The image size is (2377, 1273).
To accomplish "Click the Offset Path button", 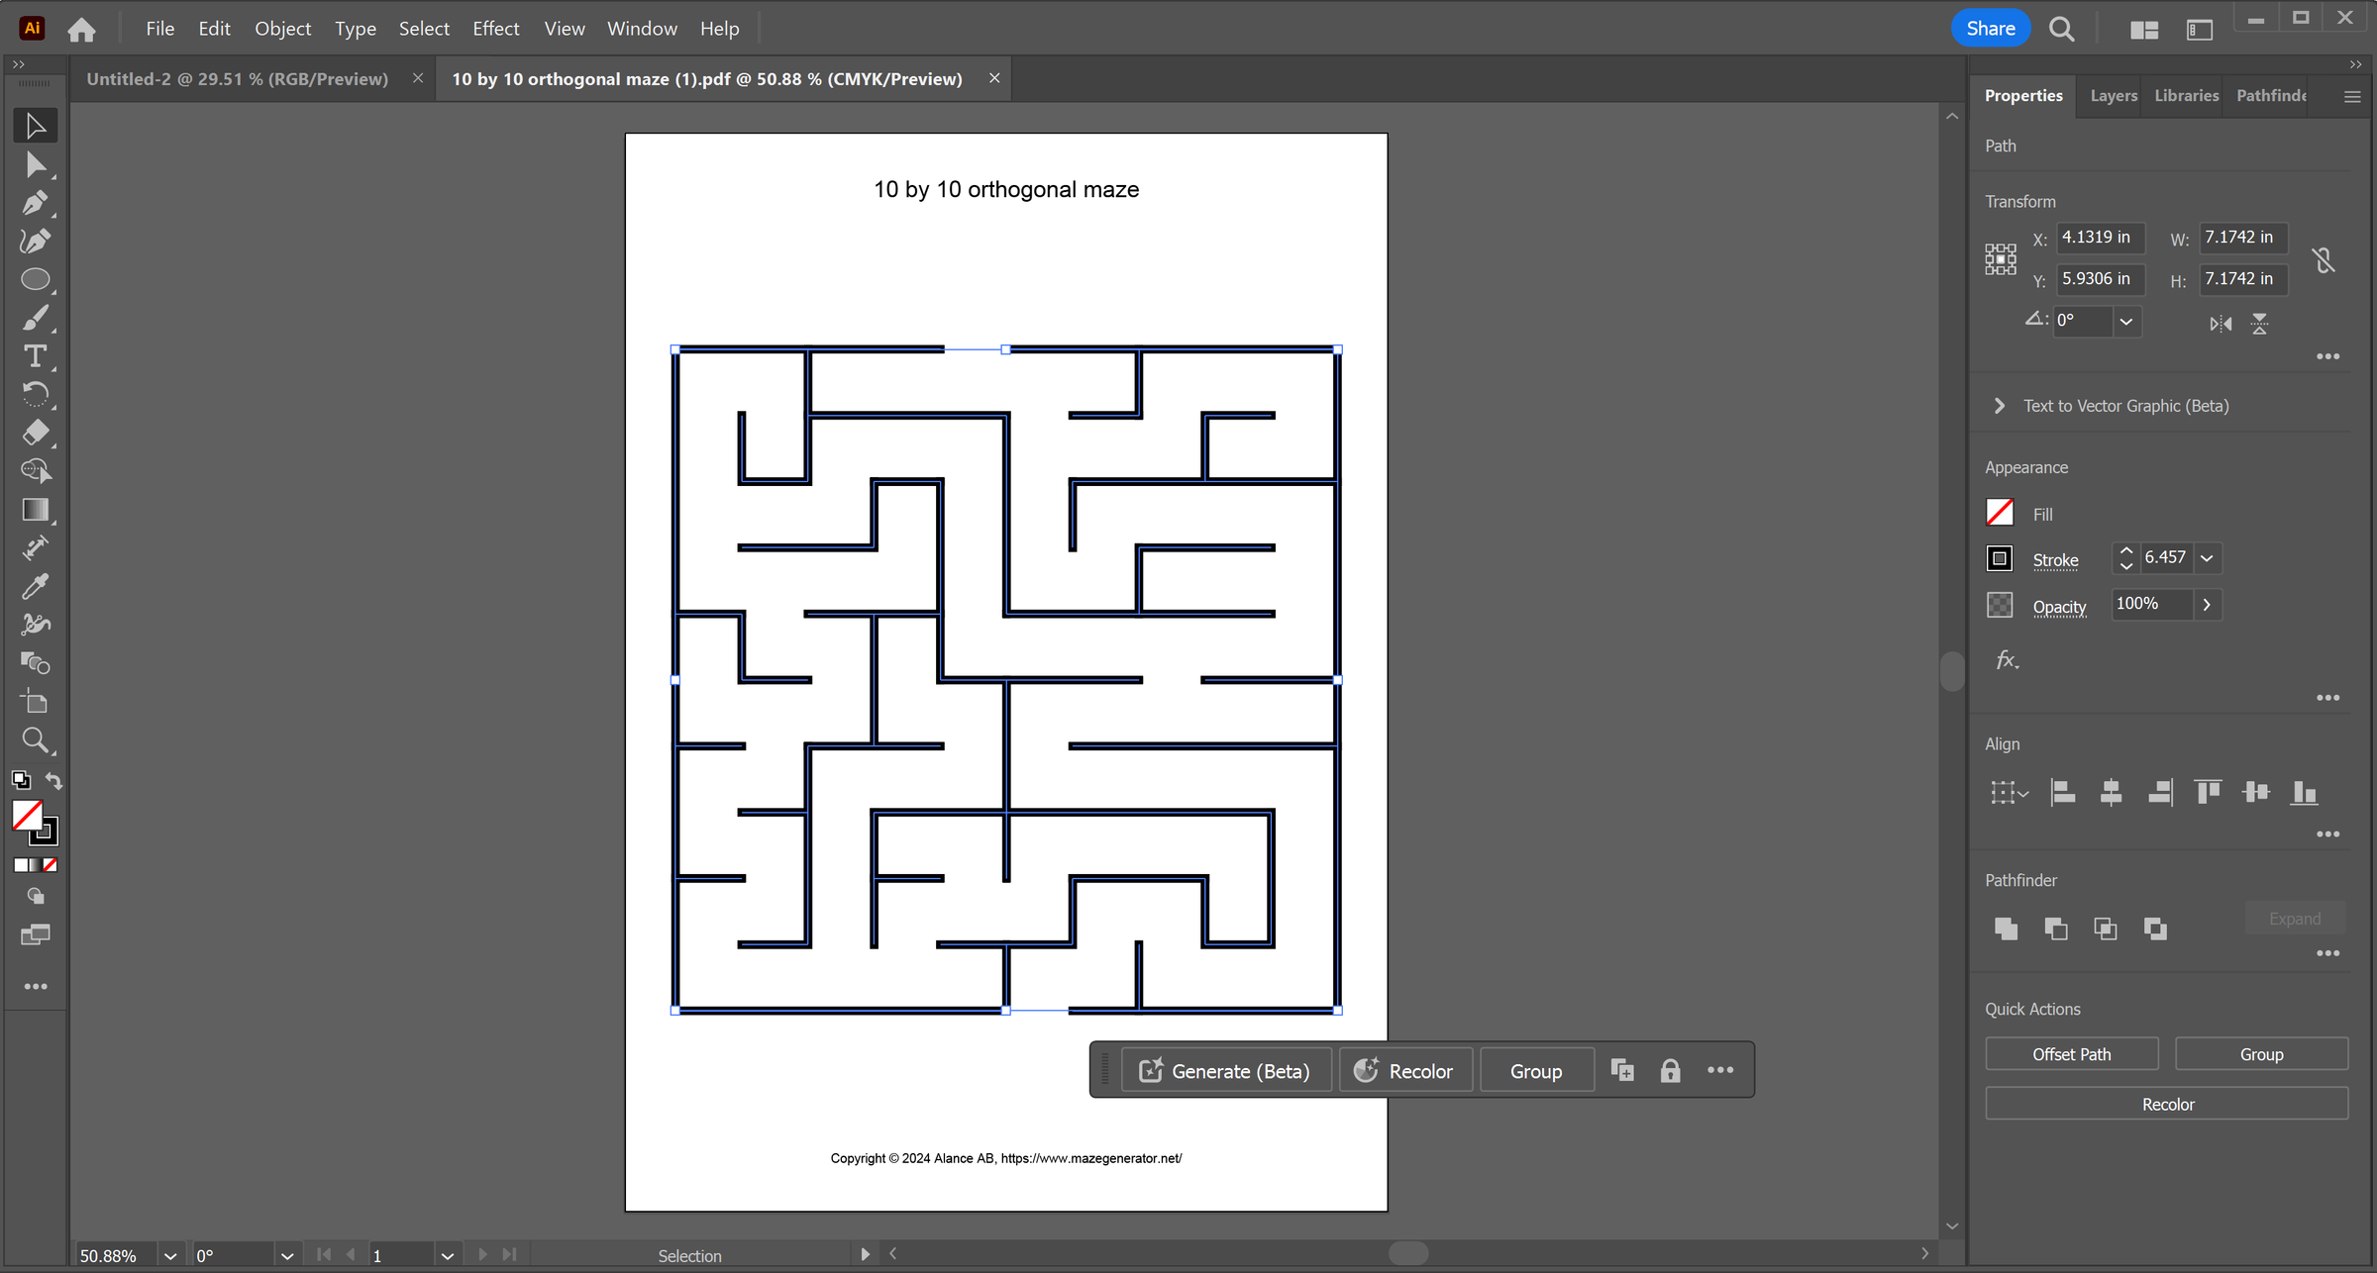I will 2071,1054.
